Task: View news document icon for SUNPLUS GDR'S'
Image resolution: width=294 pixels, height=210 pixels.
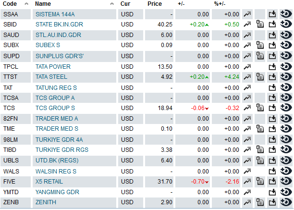Action: point(260,56)
